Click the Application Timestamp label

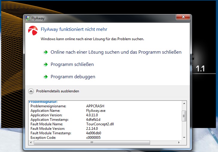pyautogui.click(x=49, y=120)
